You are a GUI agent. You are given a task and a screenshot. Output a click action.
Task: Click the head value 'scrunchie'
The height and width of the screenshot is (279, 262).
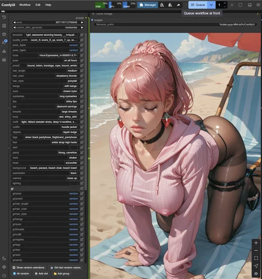(x=71, y=163)
